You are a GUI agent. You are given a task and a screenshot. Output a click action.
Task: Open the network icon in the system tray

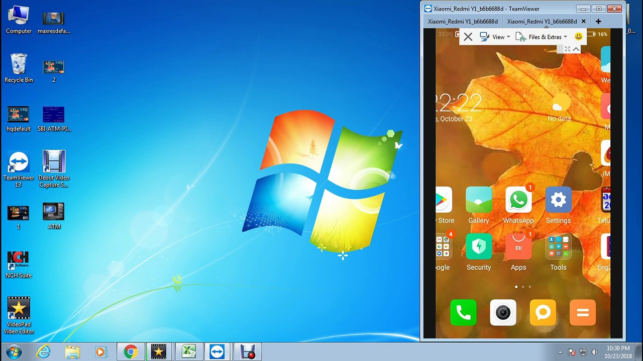click(x=583, y=352)
